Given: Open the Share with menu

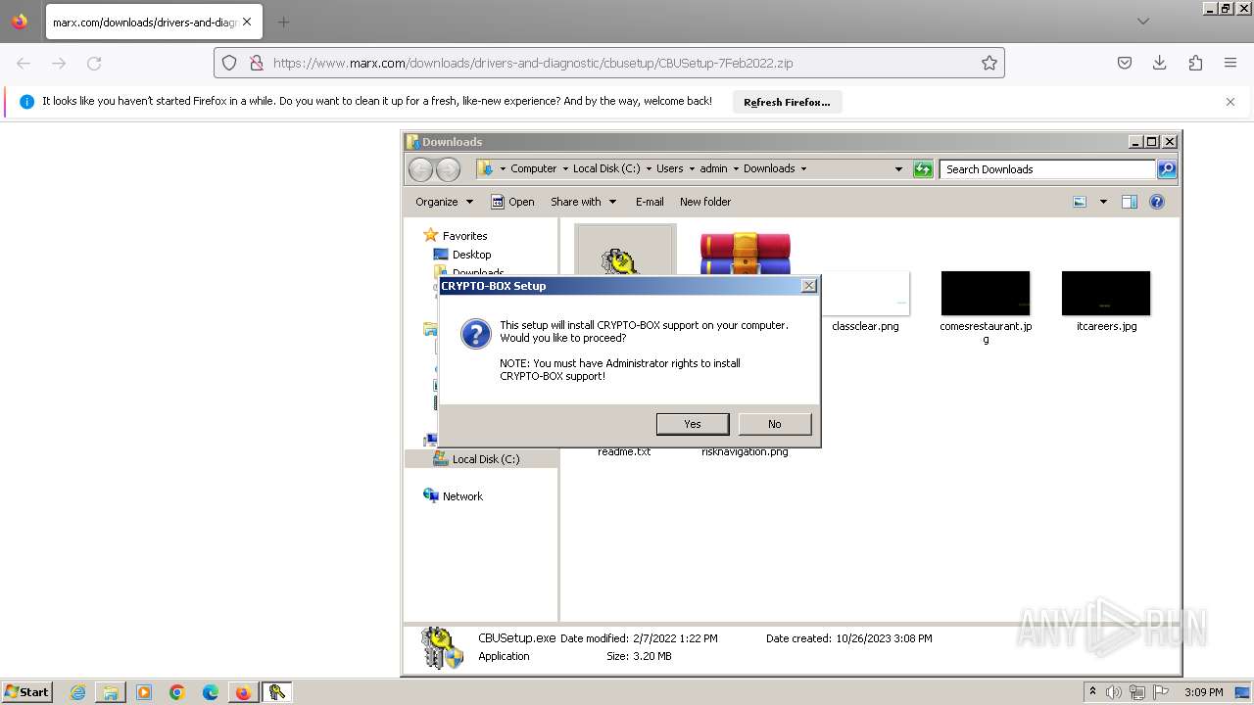Looking at the screenshot, I should pyautogui.click(x=584, y=202).
